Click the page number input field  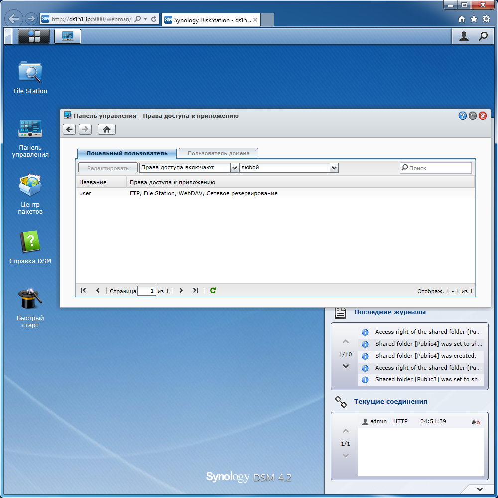click(x=147, y=291)
